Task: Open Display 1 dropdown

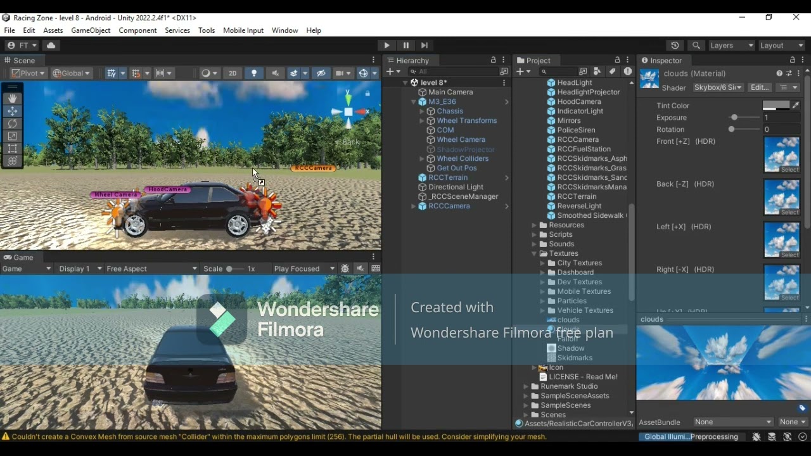Action: point(80,269)
